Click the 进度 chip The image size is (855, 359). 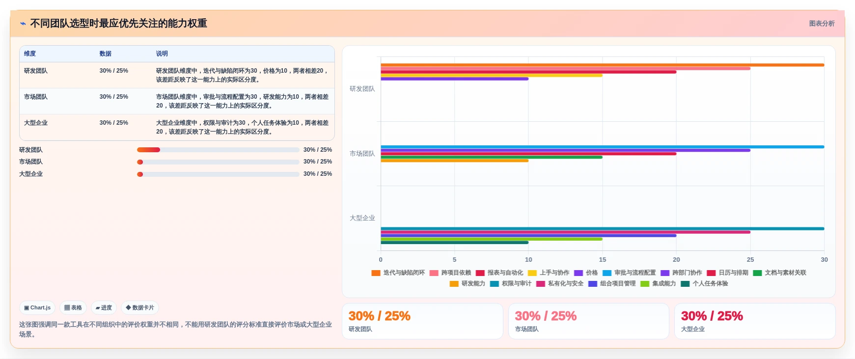pos(104,308)
